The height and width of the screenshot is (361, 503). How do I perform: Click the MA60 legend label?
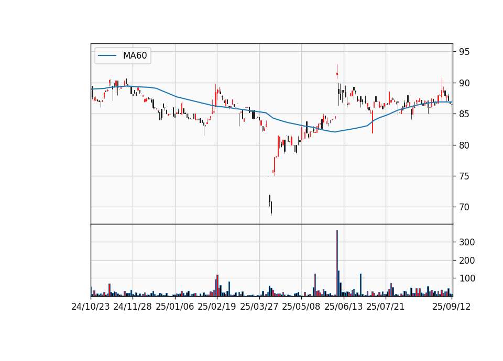click(x=135, y=55)
